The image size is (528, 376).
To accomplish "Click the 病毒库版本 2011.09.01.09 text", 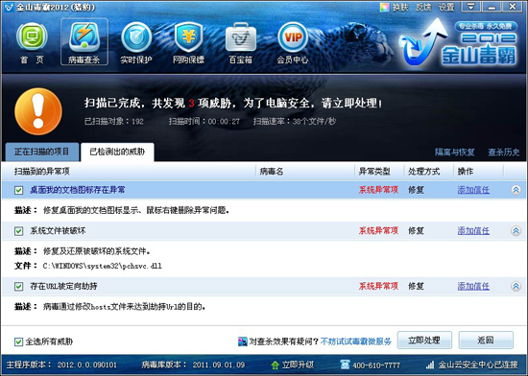I will click(193, 364).
